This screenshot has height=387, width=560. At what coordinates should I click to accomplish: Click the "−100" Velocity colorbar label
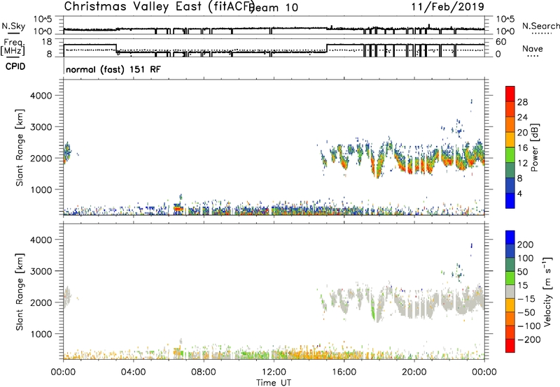point(529,326)
